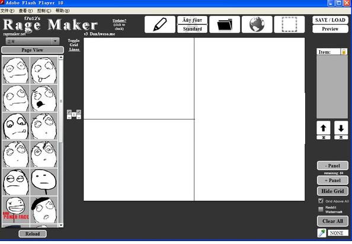Viewport: 352px width, 244px height.
Task: Toggle the item lock icon
Action: pos(344,52)
